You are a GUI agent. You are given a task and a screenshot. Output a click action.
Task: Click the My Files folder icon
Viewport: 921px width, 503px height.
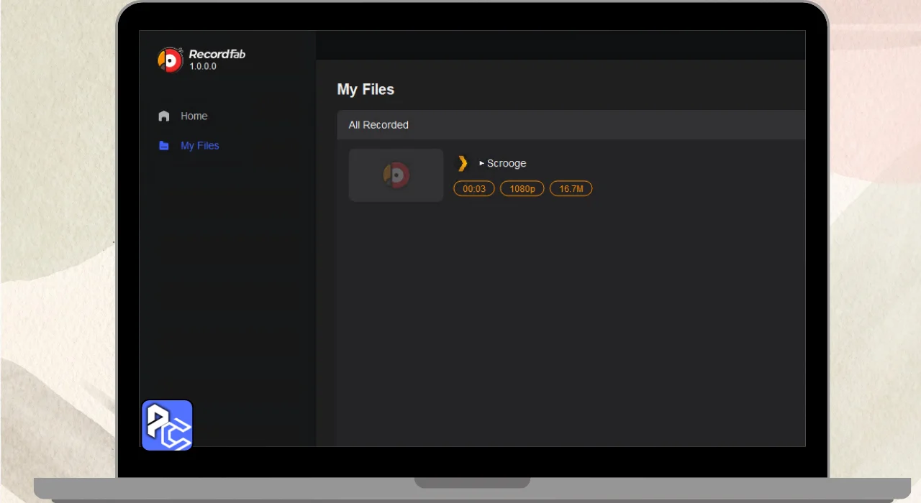pyautogui.click(x=164, y=145)
